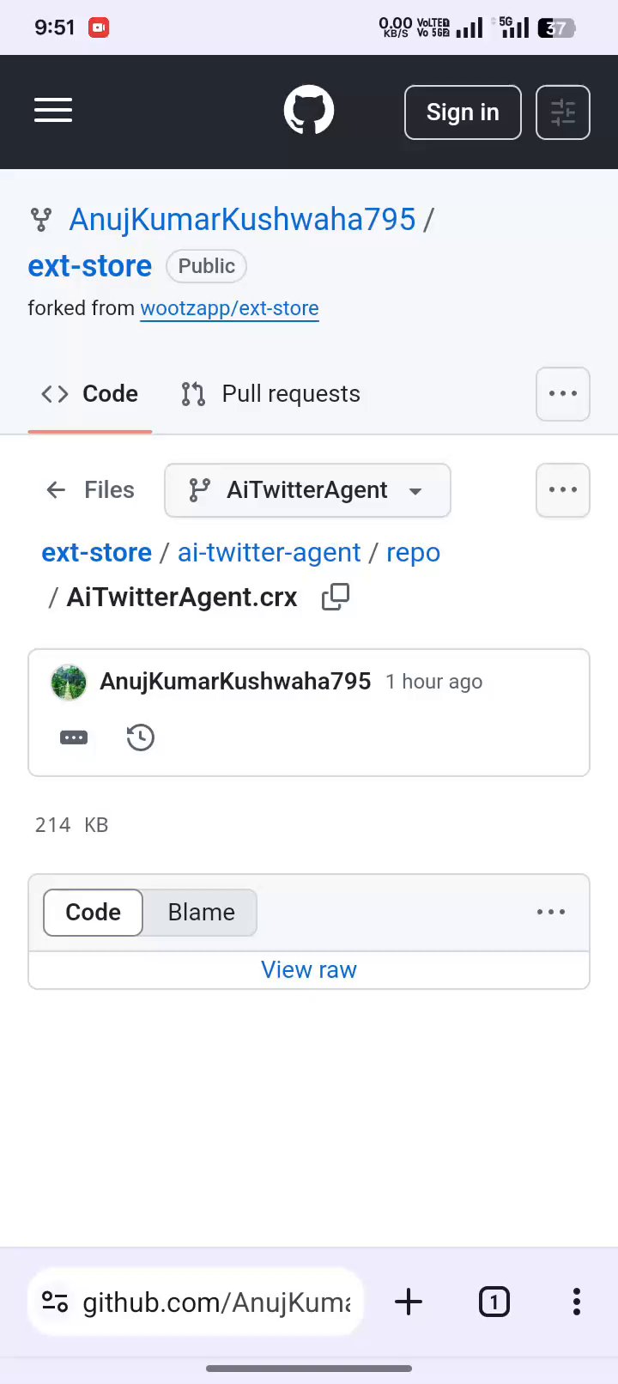Screen dimensions: 618x1384
Task: Copy the file path with the copy icon
Action: (336, 597)
